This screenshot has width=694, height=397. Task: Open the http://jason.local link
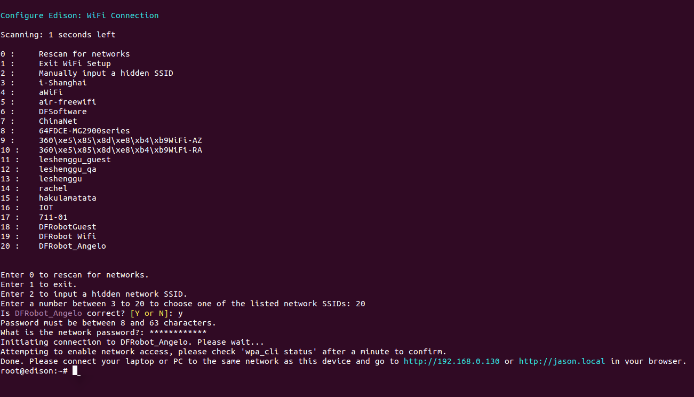pyautogui.click(x=562, y=361)
